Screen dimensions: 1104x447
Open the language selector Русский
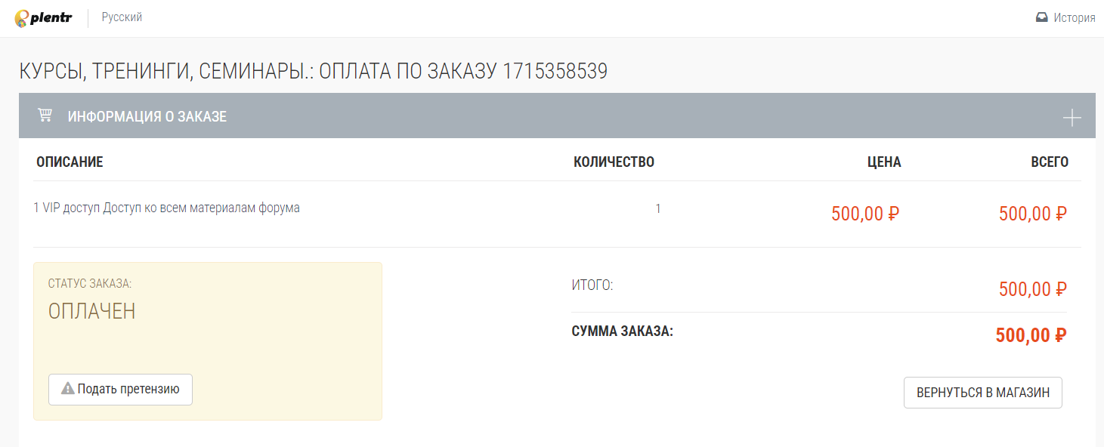tap(122, 17)
